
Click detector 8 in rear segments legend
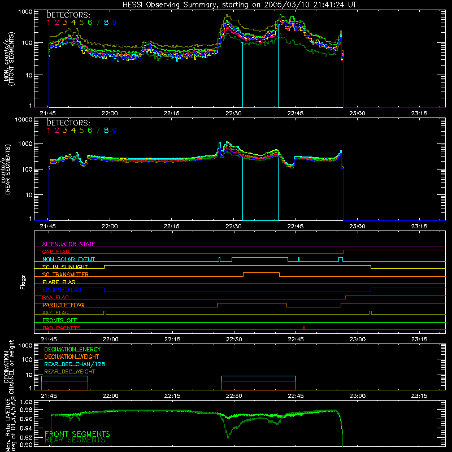point(106,131)
